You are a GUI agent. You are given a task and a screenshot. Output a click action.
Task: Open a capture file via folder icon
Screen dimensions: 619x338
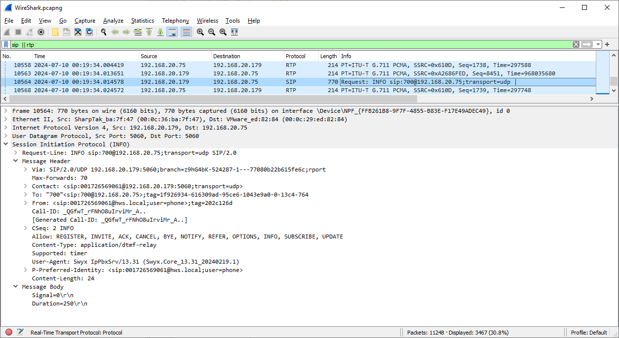[55, 32]
